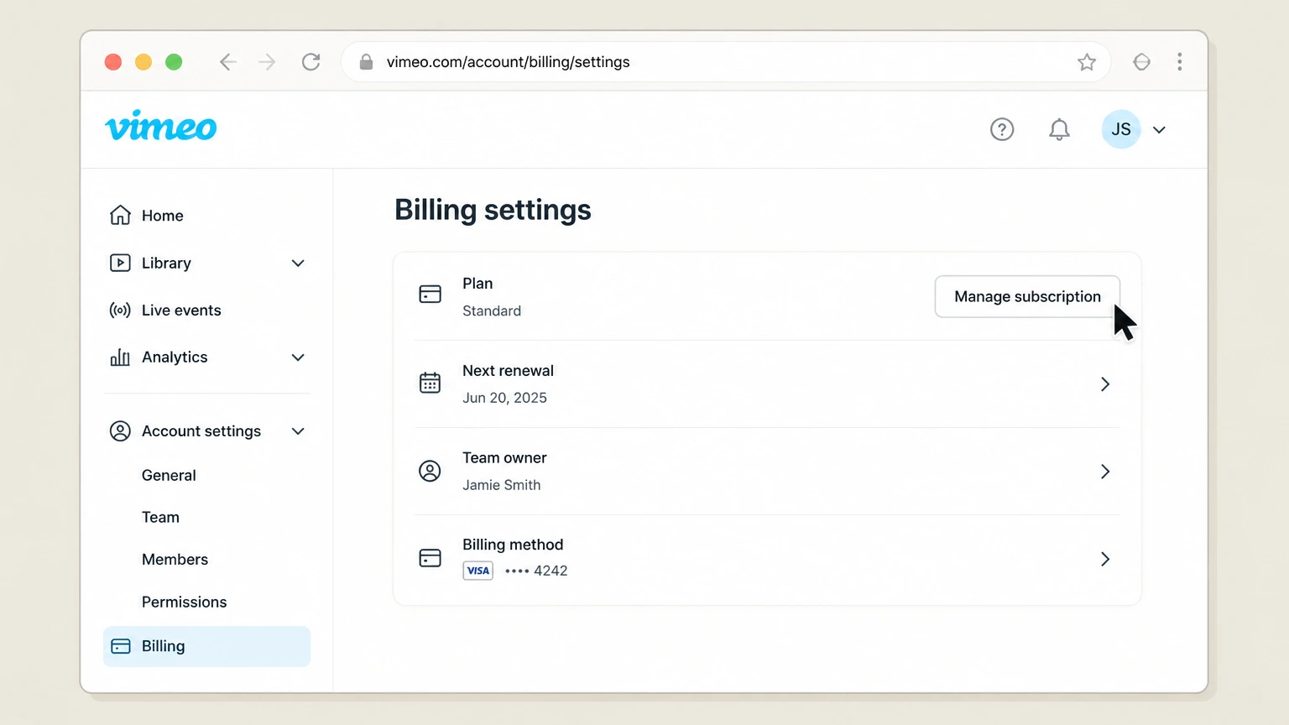This screenshot has width=1289, height=725.
Task: Click the Plan card icon
Action: [430, 295]
